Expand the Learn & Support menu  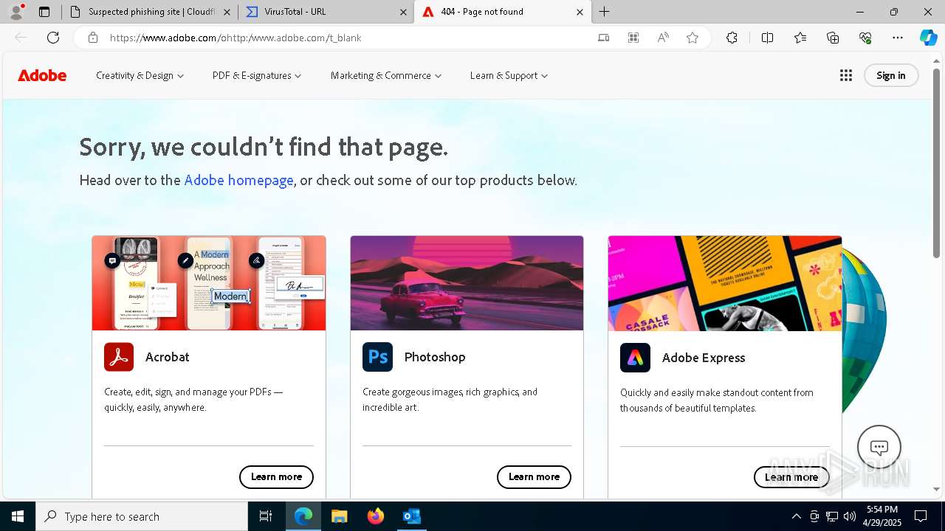(509, 75)
